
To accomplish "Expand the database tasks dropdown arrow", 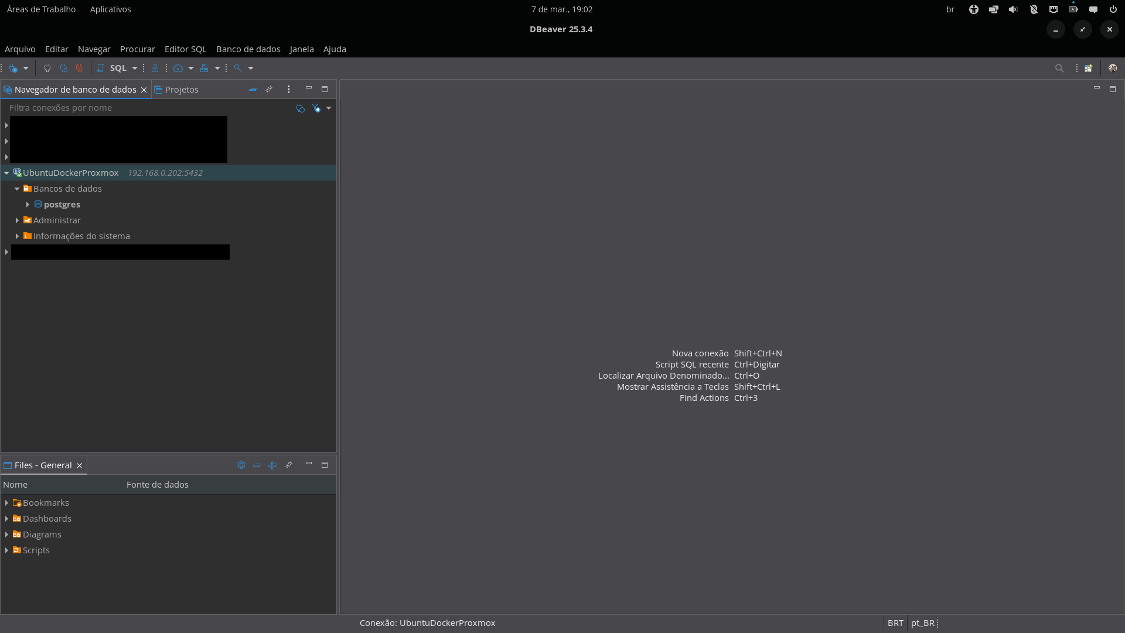I will pyautogui.click(x=217, y=68).
